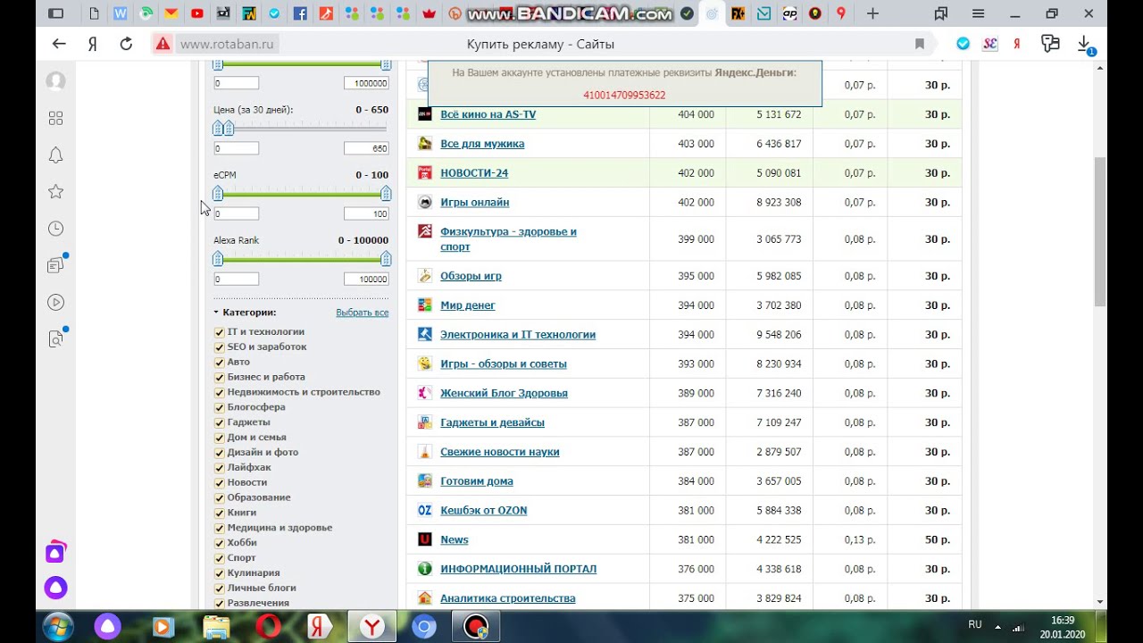The width and height of the screenshot is (1143, 643).
Task: Click the Yandex home button in toolbar
Action: tap(92, 44)
